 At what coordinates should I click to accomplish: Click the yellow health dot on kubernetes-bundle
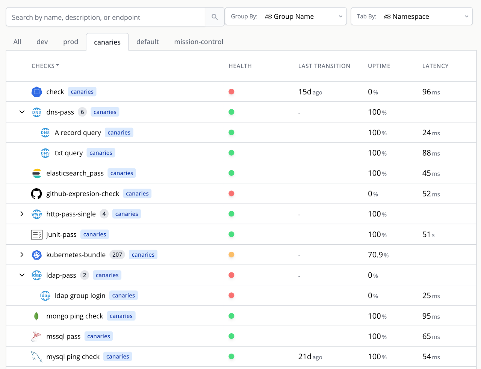[x=231, y=254]
